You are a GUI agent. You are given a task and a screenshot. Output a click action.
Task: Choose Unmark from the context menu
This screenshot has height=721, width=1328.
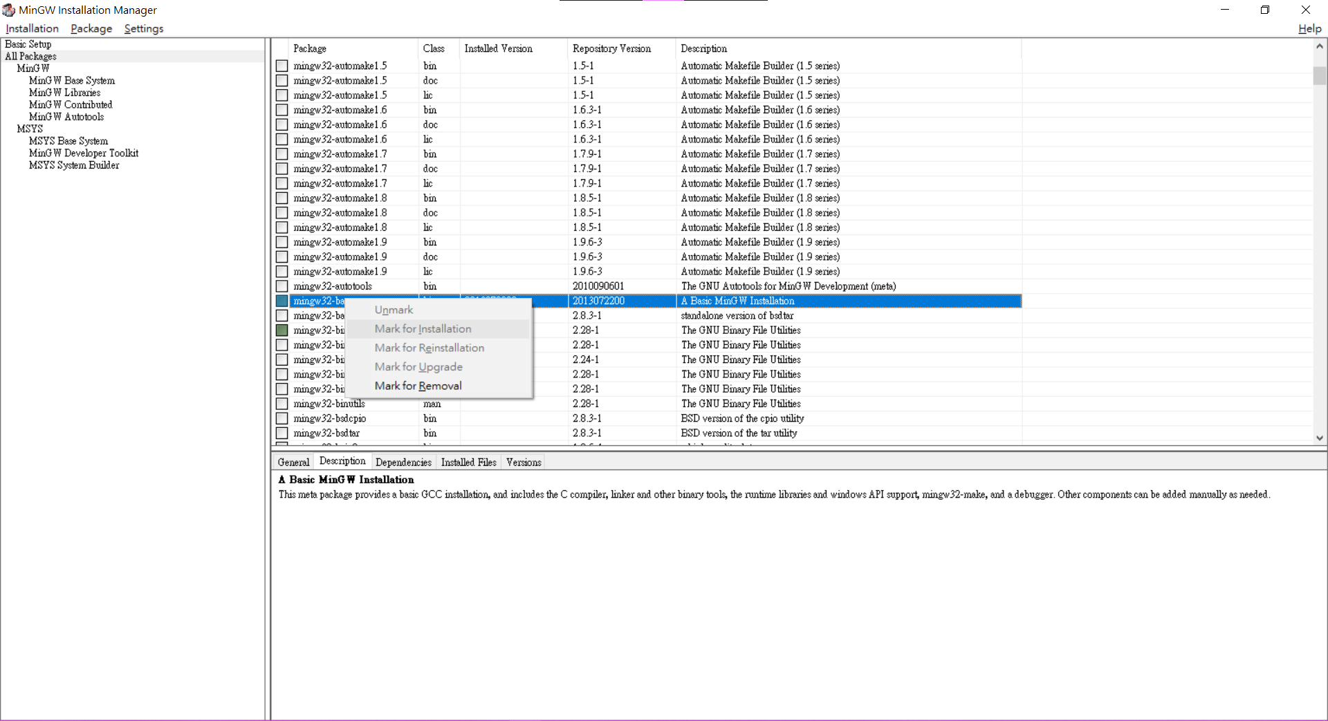[x=394, y=310]
